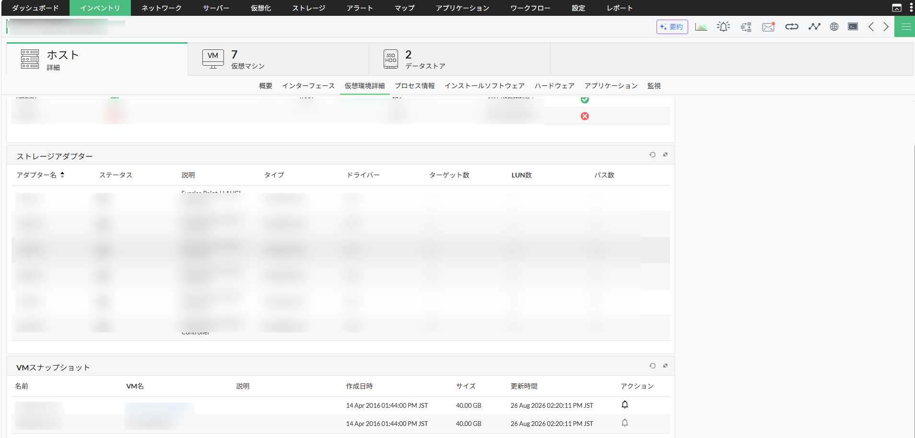Open the terminal console icon
This screenshot has height=438, width=915.
click(853, 27)
